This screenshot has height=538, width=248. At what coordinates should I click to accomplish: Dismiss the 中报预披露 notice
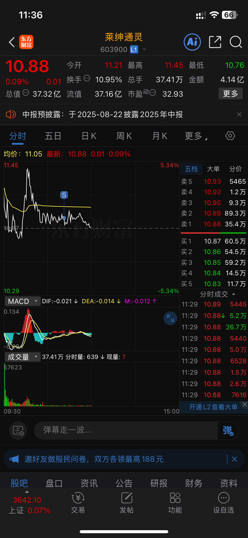coord(239,114)
